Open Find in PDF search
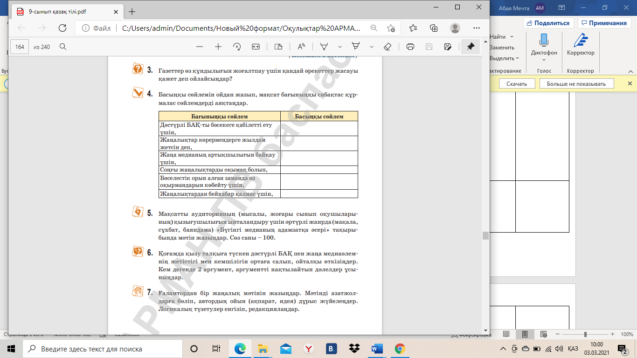Screen dimensions: 637x358 [x=63, y=47]
